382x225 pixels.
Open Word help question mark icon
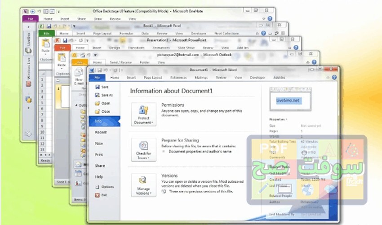[x=334, y=77]
